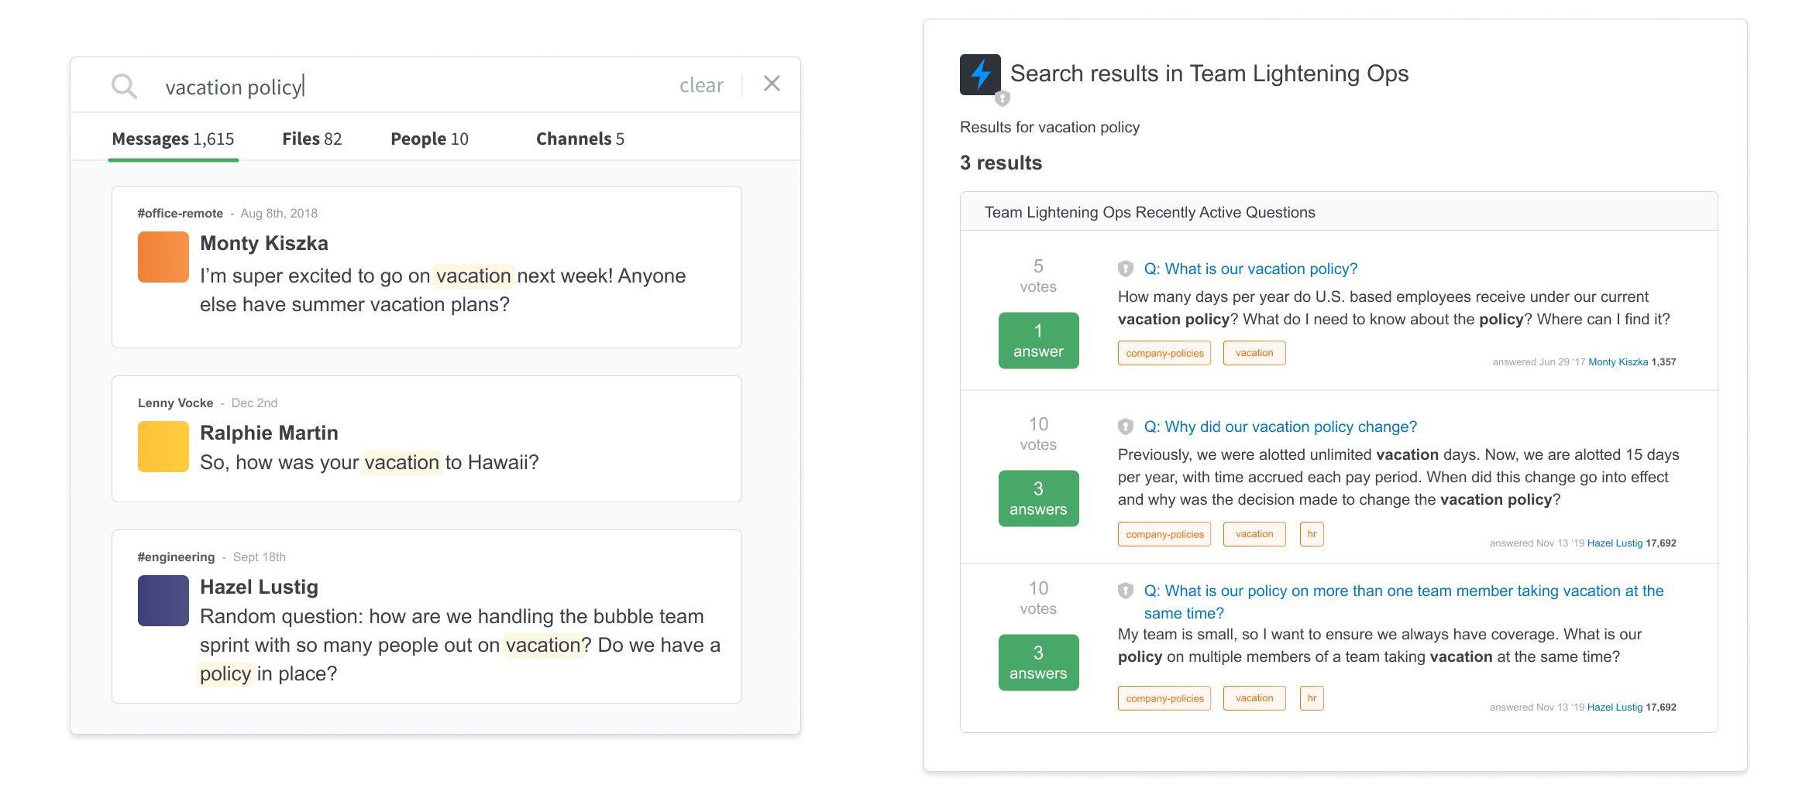
Task: Open question 'What is our vacation policy?'
Action: (1250, 269)
